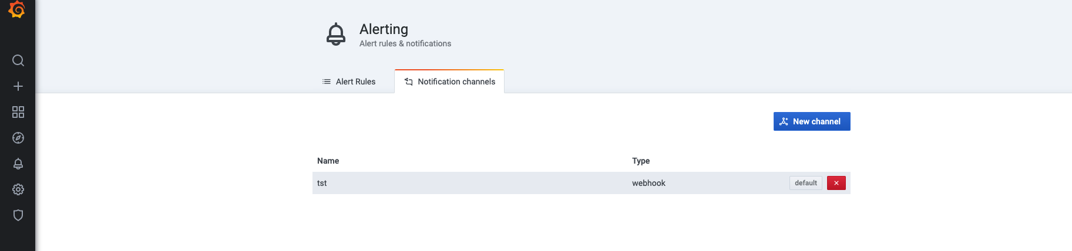Click the large Alerting bell header icon

[336, 34]
